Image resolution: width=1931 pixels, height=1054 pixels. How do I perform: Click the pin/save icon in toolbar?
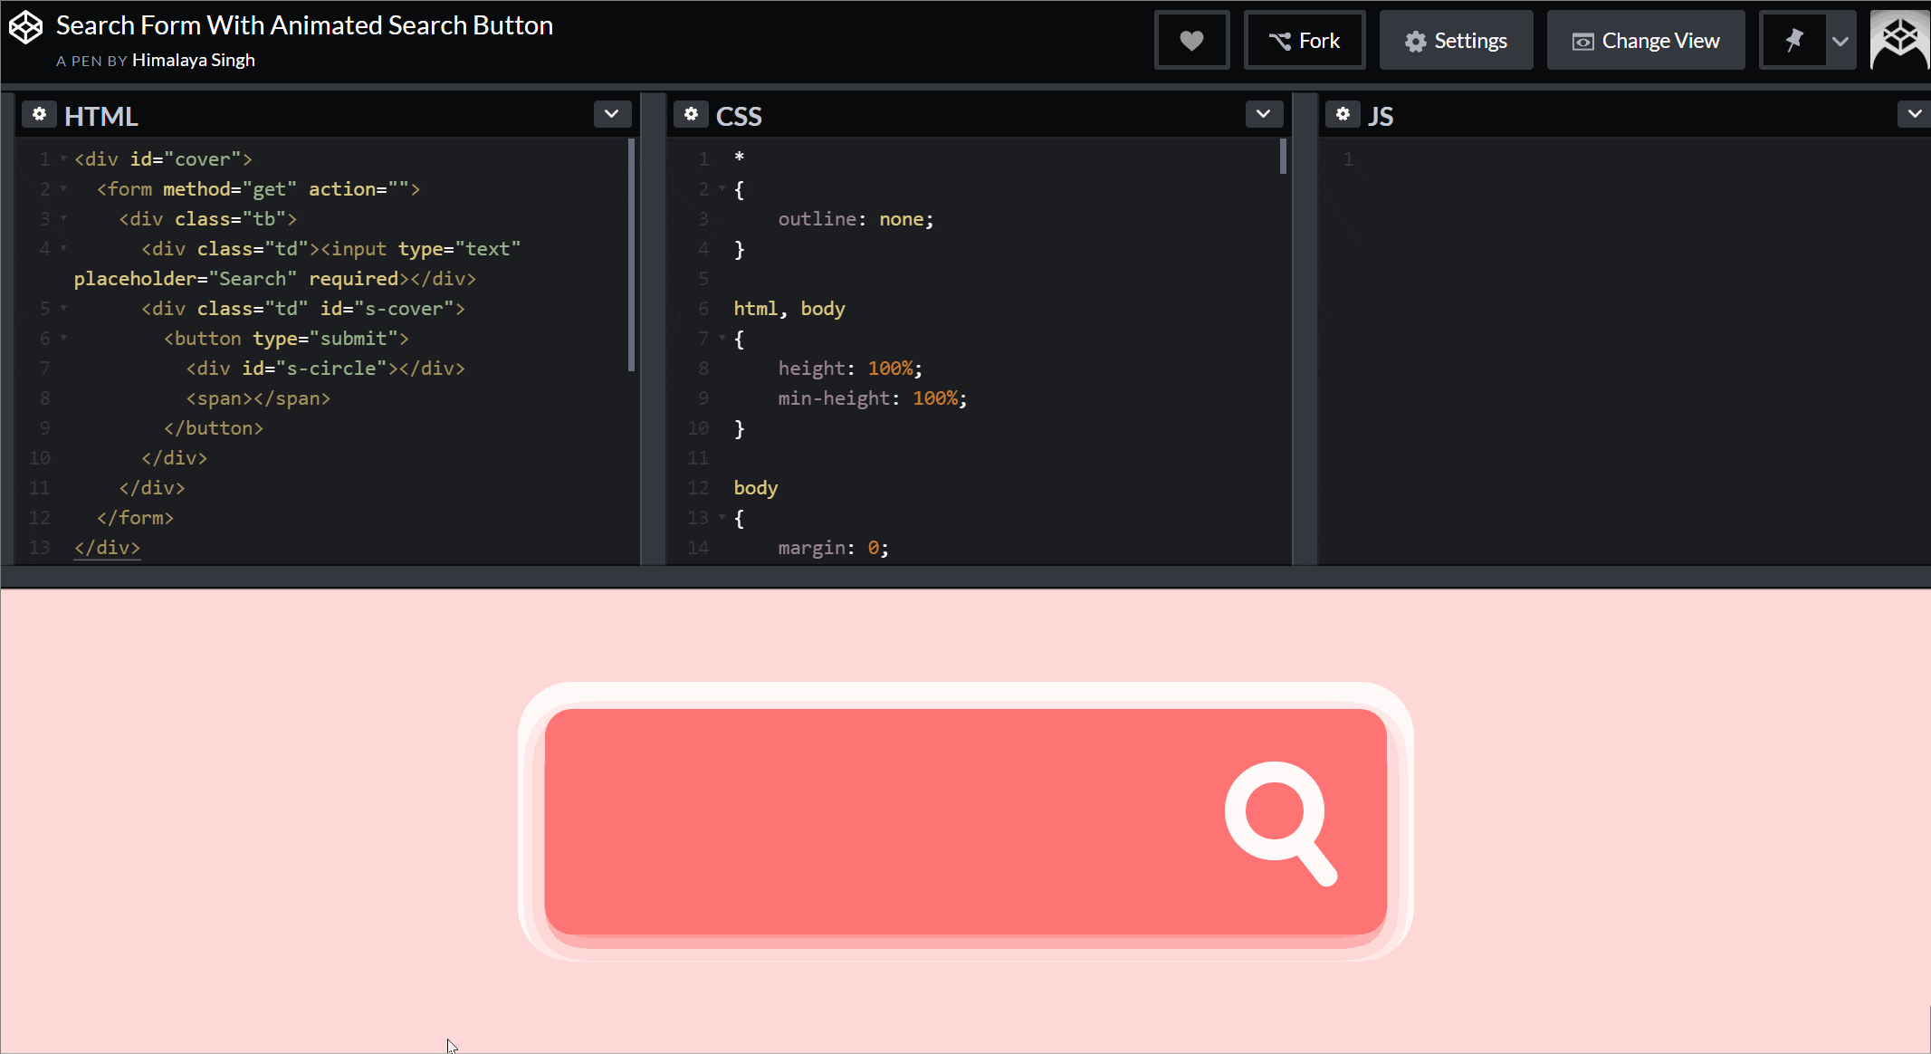(x=1792, y=40)
